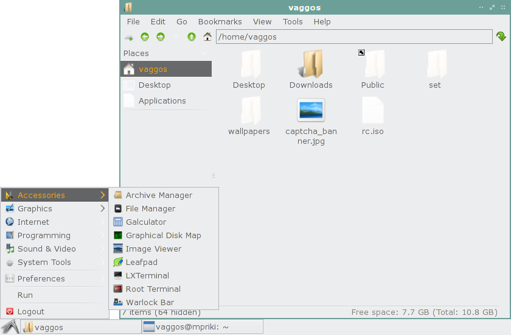Open the history dropdown beside the forward arrow
511x335 pixels.
pyautogui.click(x=176, y=37)
